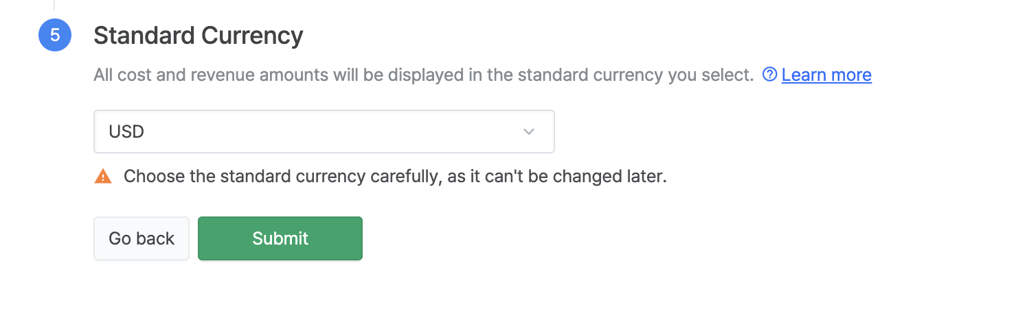Click the Go back button
The width and height of the screenshot is (1029, 311).
point(142,238)
